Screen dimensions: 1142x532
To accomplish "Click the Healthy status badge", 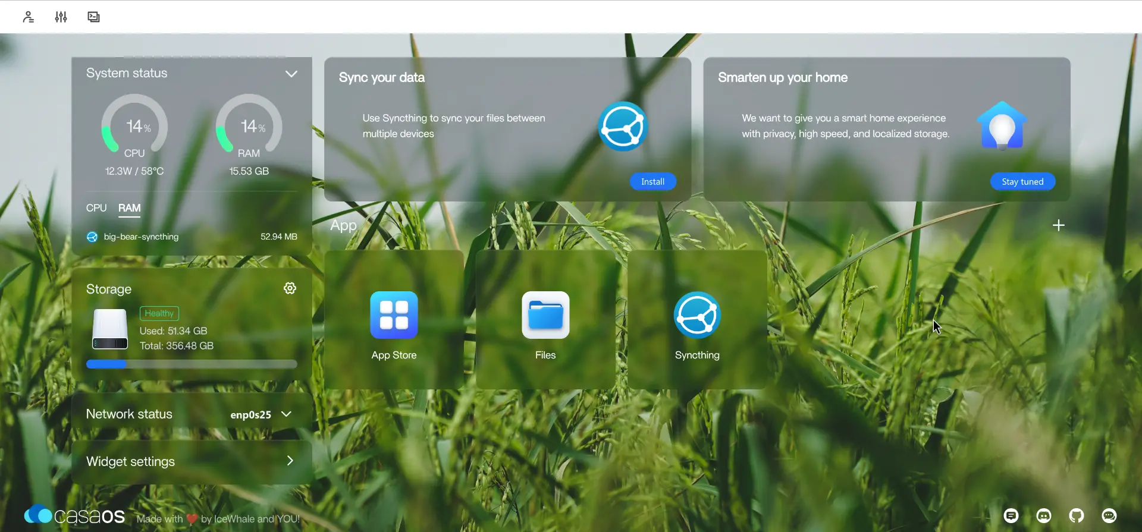I will 159,313.
